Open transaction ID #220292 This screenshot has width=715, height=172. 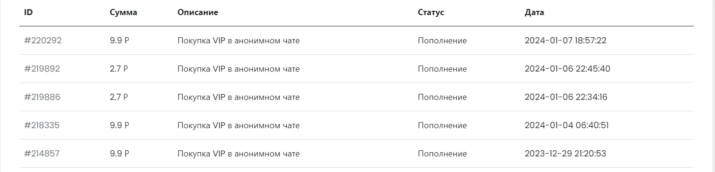43,41
